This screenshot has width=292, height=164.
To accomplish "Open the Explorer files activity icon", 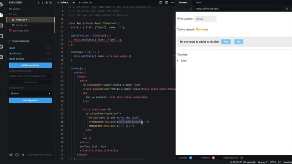I will pyautogui.click(x=1, y=15).
